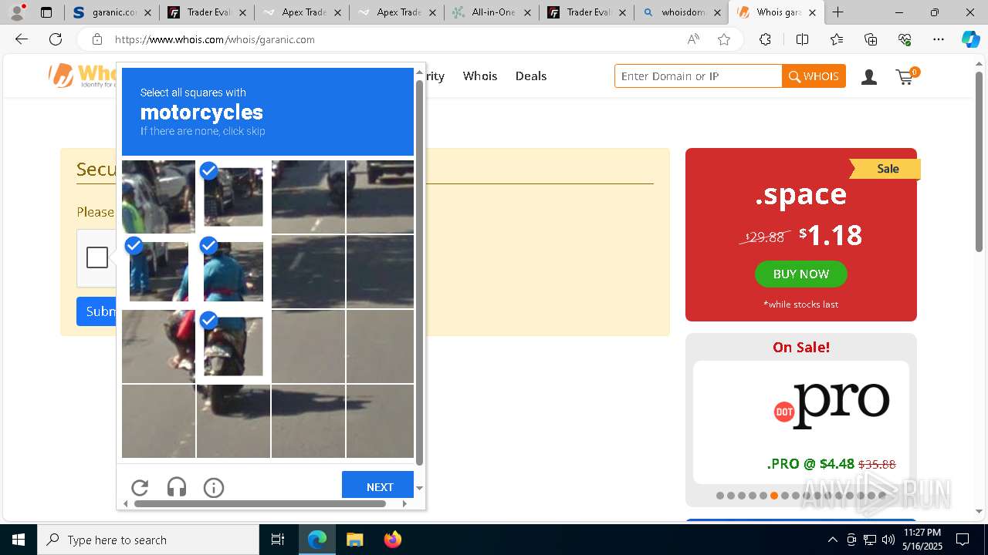The image size is (988, 555).
Task: Open captcha help information icon
Action: (214, 487)
